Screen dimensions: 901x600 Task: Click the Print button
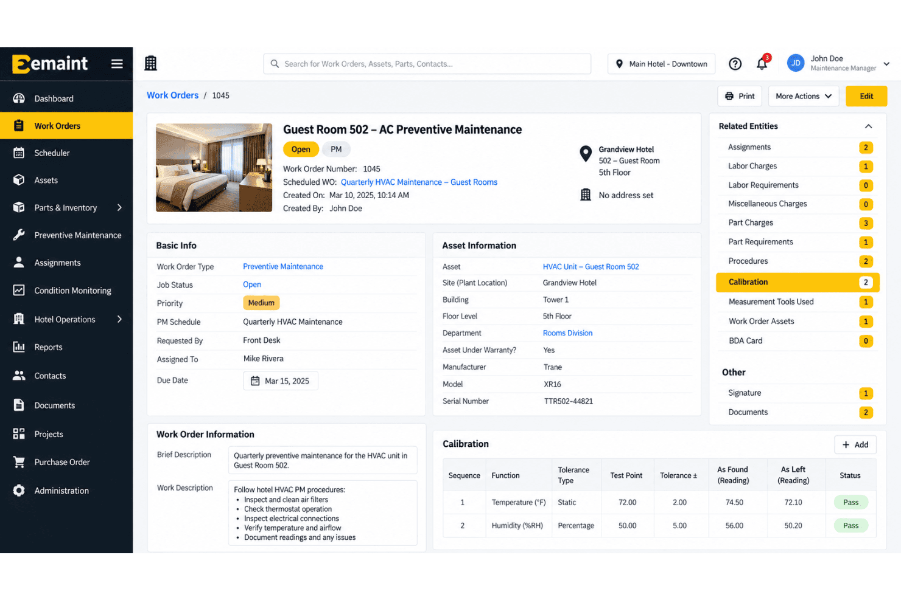(740, 96)
